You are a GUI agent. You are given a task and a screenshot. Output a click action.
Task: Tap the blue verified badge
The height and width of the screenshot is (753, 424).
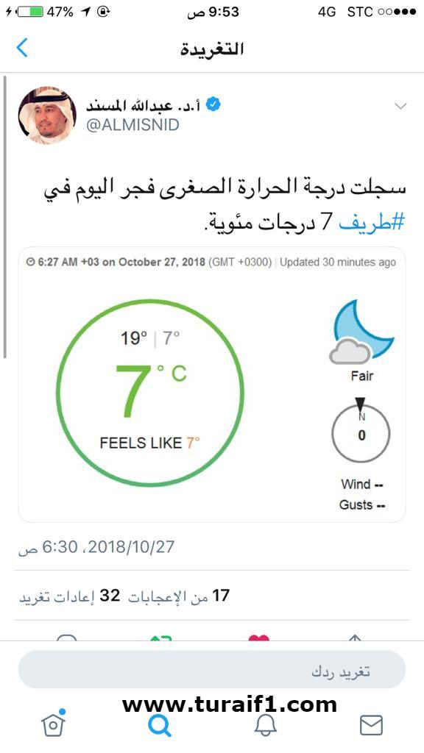(x=213, y=104)
